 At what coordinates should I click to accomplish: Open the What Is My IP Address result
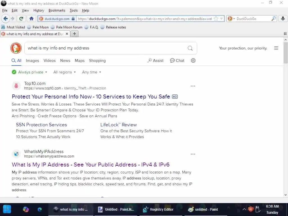(x=91, y=165)
